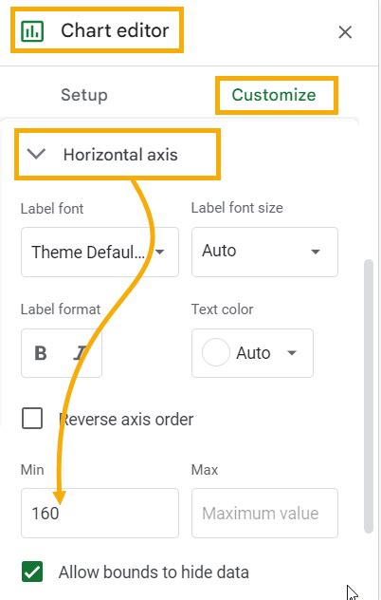Screen dimensions: 381x600
Task: Check the Reverse axis order checkbox
Action: coord(32,419)
